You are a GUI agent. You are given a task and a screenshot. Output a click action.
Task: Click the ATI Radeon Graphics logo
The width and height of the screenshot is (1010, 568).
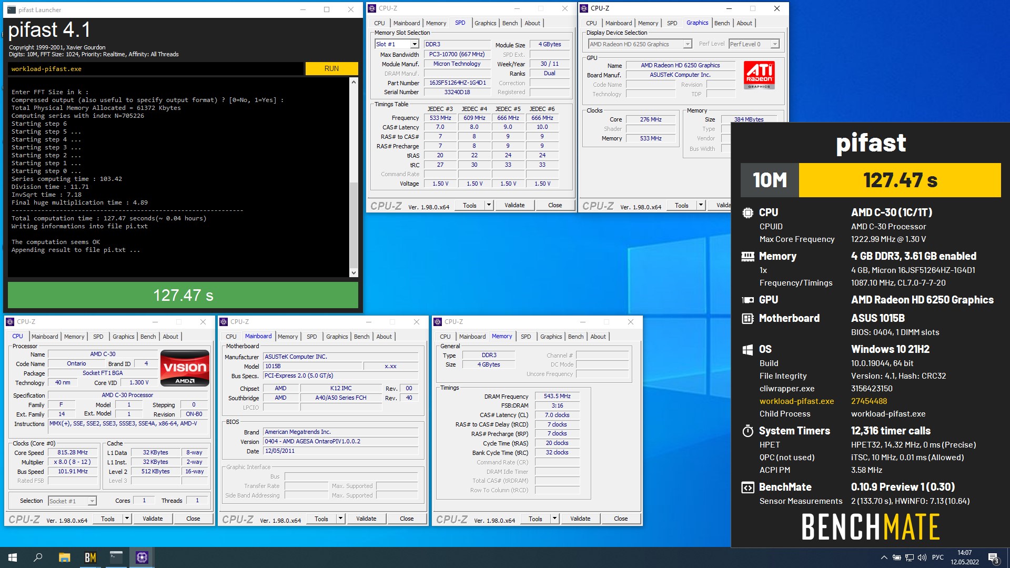click(x=759, y=75)
